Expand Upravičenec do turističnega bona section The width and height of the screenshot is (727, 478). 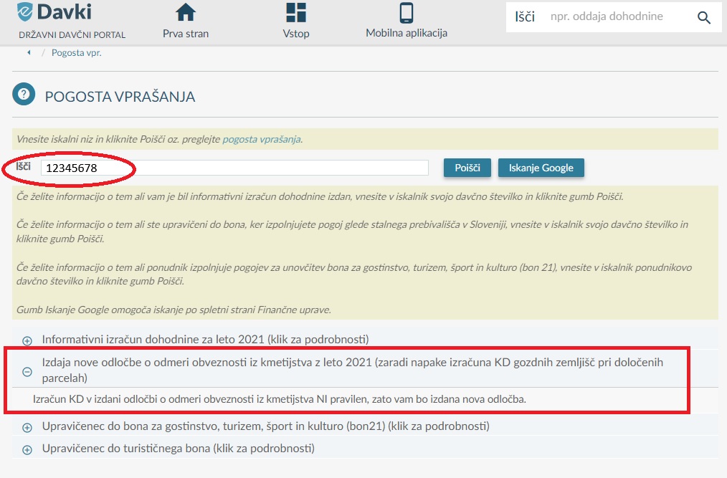(27, 450)
